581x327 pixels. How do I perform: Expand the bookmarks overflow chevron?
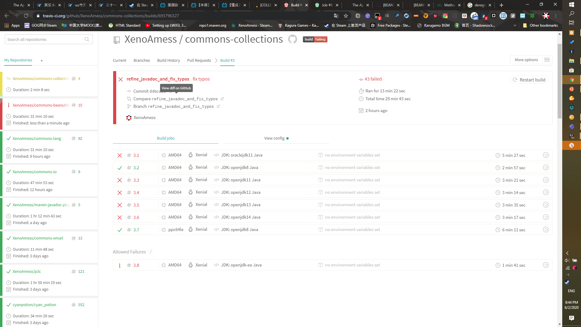(x=515, y=25)
